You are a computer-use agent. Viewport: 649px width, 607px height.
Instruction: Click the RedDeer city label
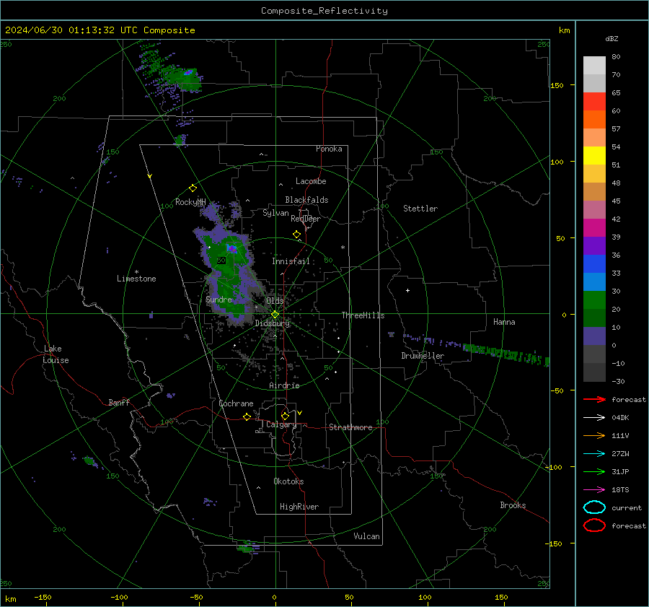click(306, 219)
